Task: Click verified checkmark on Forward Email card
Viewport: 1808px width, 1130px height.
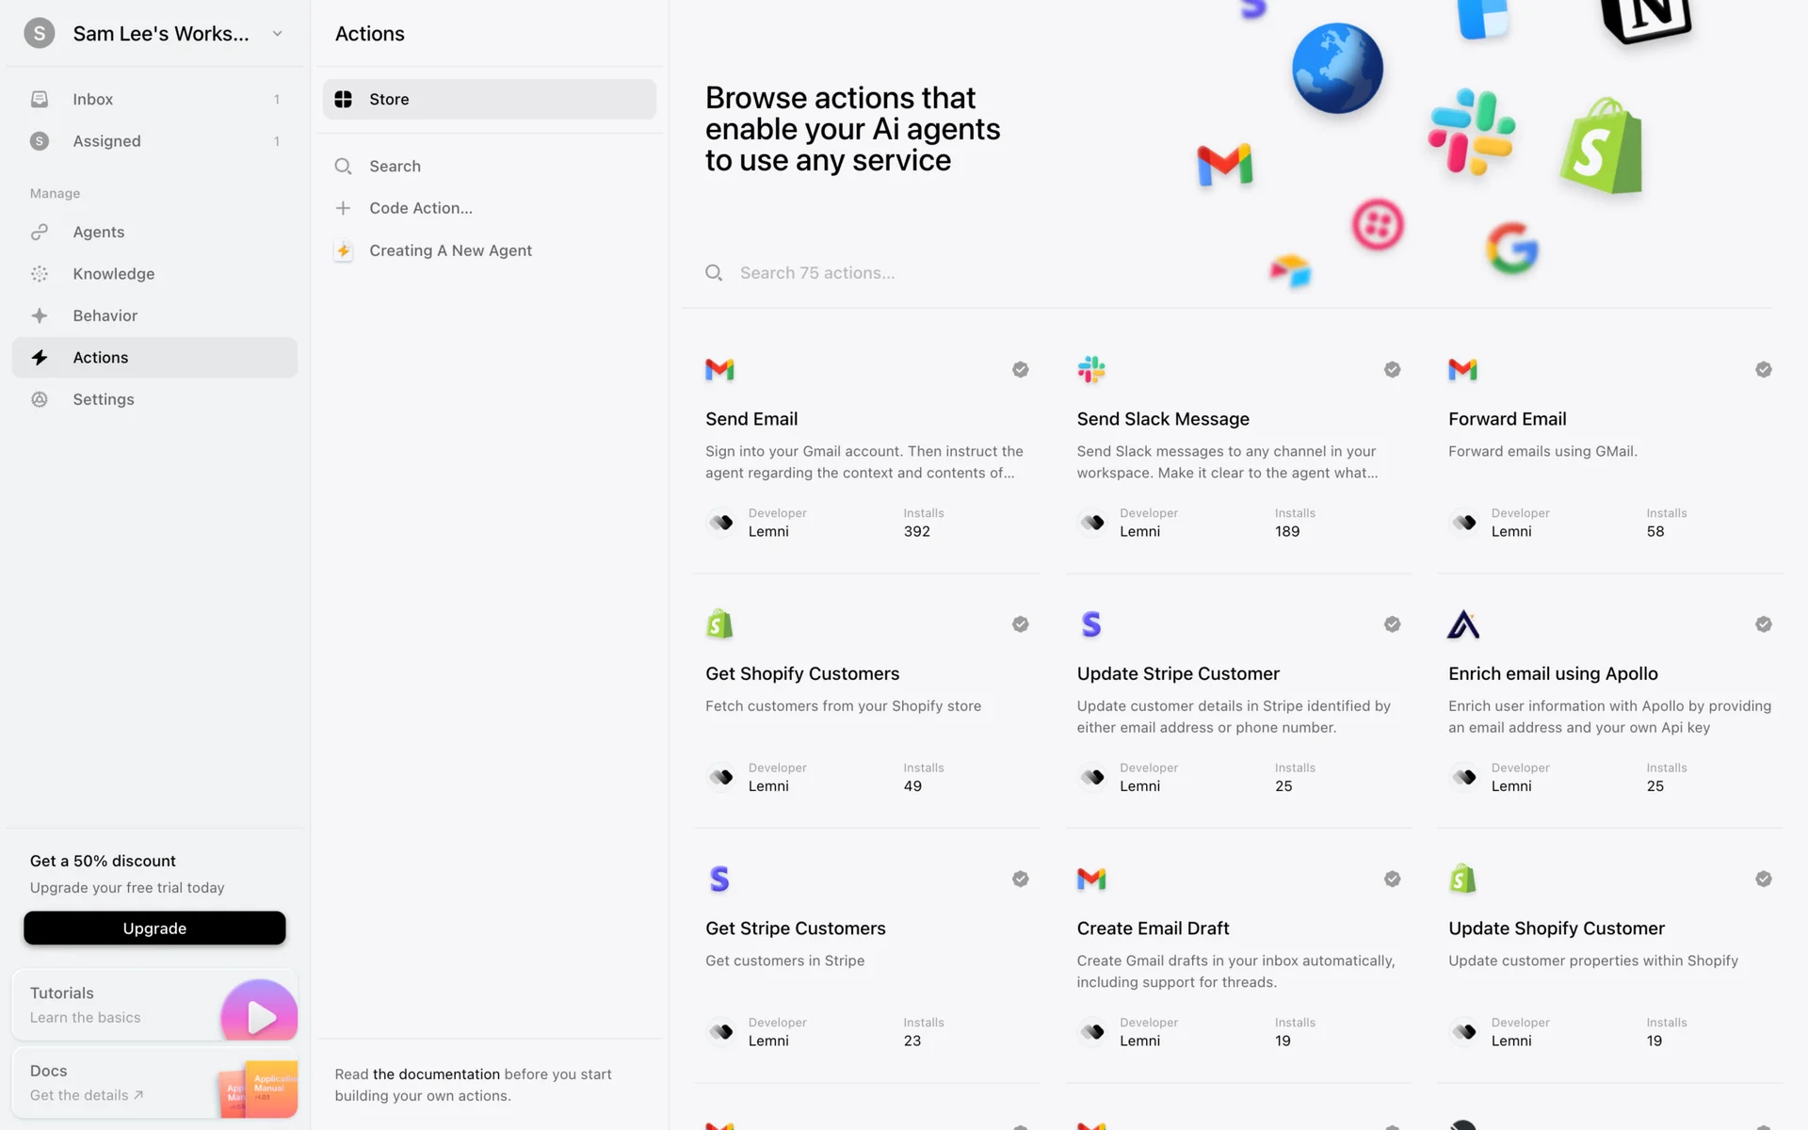Action: [1763, 369]
